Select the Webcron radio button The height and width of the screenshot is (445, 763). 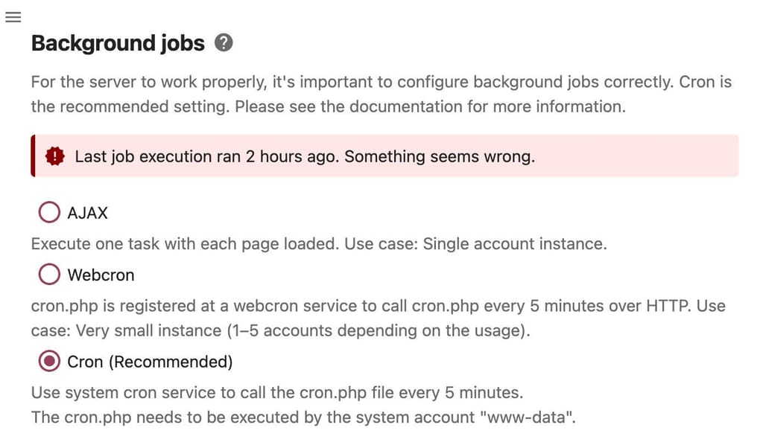coord(49,275)
